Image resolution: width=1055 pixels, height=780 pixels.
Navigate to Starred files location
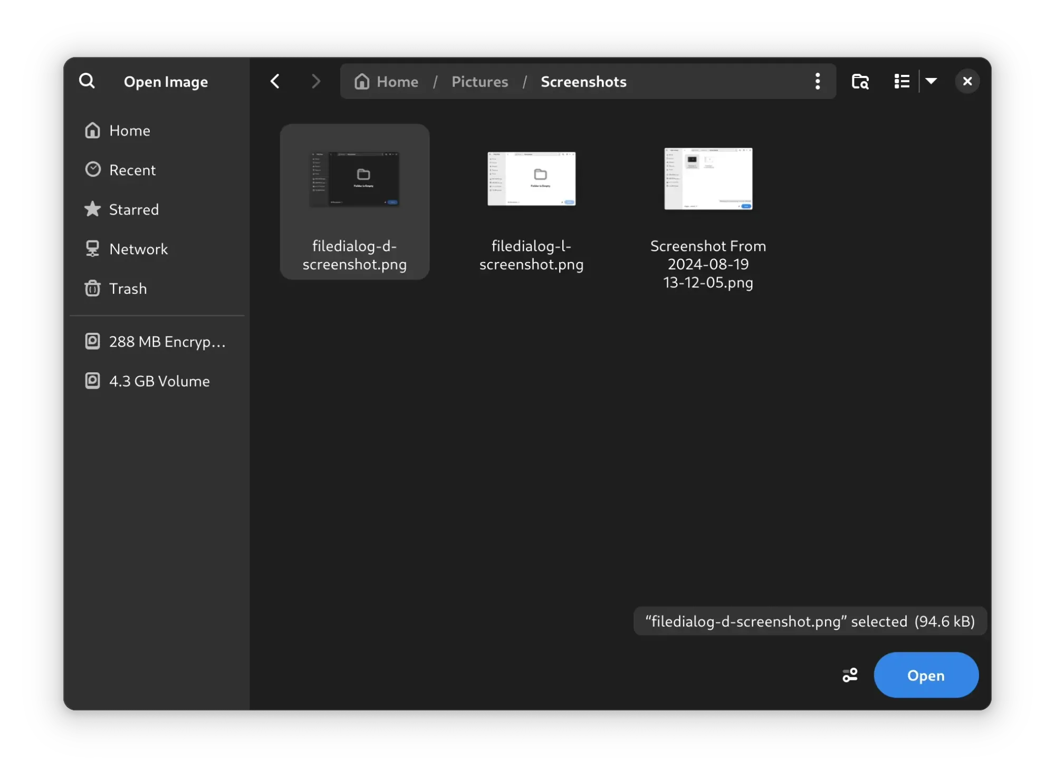tap(135, 209)
